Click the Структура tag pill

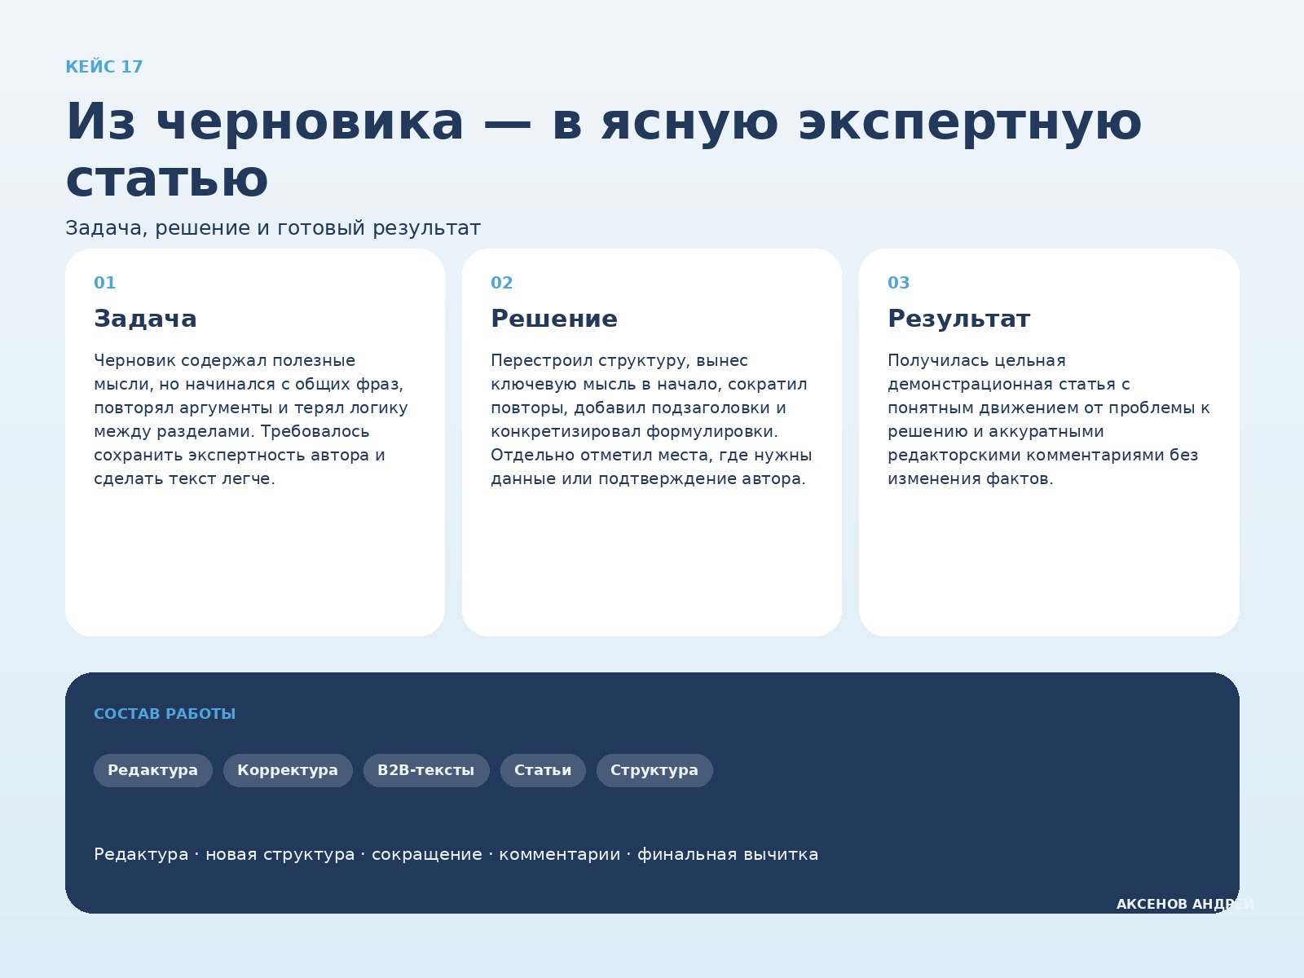pos(654,770)
